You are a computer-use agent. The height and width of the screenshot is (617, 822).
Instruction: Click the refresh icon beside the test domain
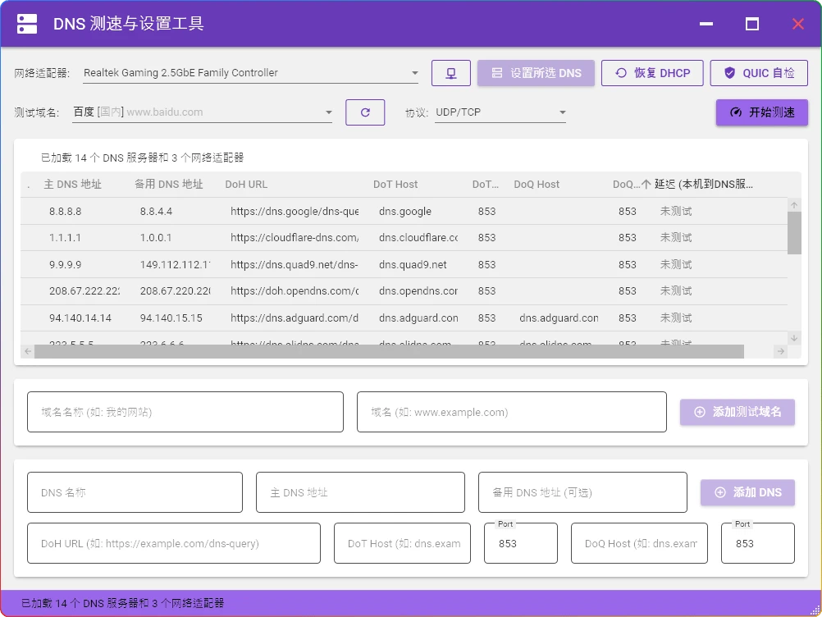click(x=365, y=112)
